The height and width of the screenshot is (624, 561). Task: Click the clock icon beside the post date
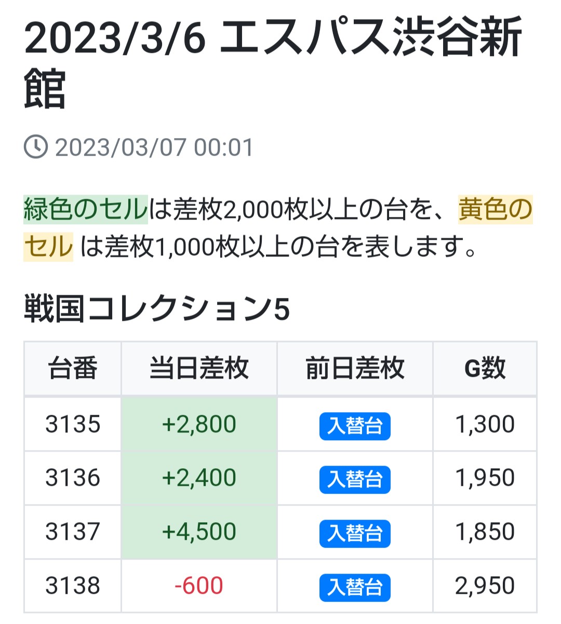coord(36,147)
